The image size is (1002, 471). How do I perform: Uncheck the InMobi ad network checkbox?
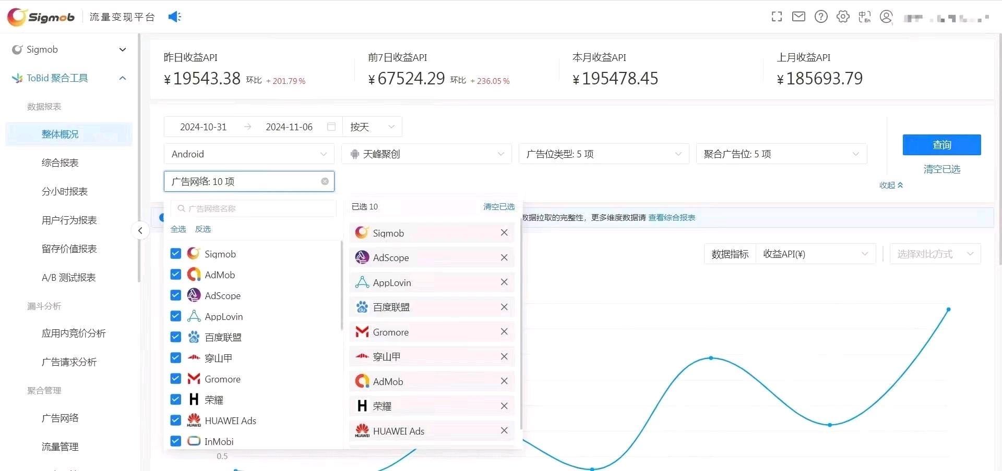(175, 441)
